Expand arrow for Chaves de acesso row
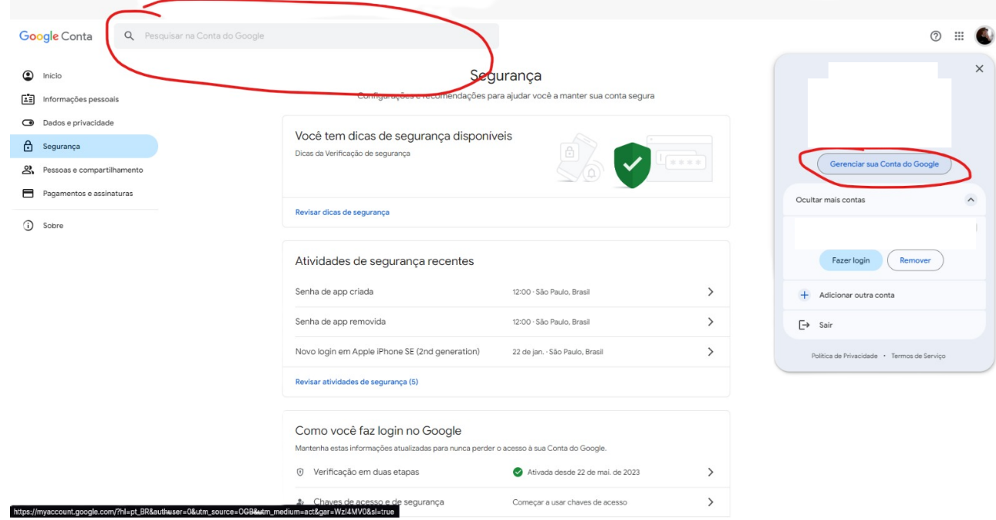996x520 pixels. point(710,502)
